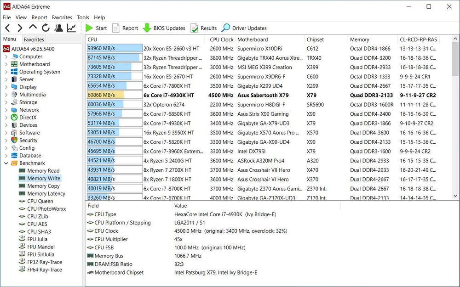Click the results list scroll down arrow
The width and height of the screenshot is (460, 287).
[455, 196]
